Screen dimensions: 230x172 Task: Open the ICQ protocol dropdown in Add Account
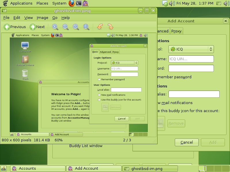pos(191,49)
